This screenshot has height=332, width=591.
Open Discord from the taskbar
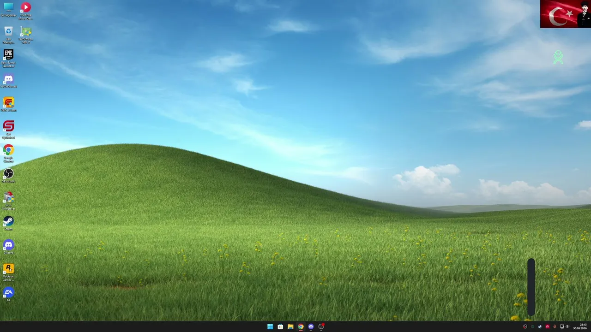coord(311,326)
